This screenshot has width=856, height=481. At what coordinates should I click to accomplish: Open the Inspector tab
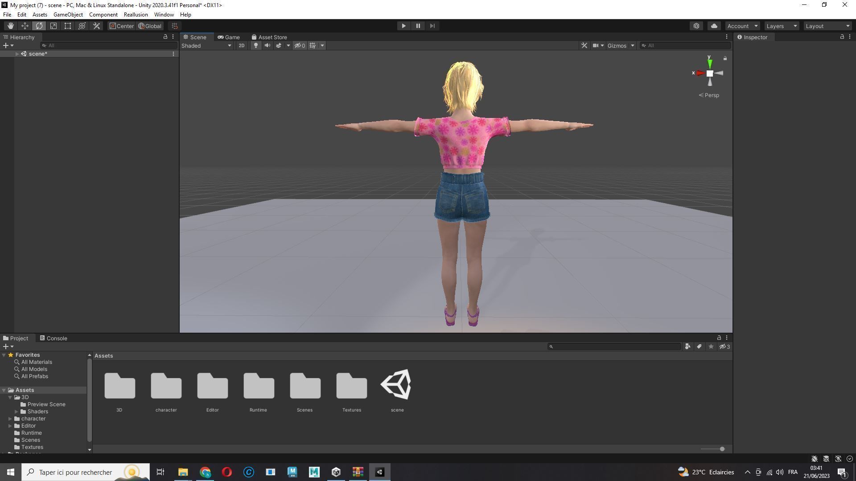point(753,37)
